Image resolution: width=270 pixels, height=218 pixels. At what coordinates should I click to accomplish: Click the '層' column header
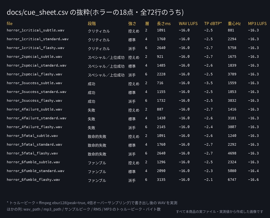pyautogui.click(x=147, y=23)
